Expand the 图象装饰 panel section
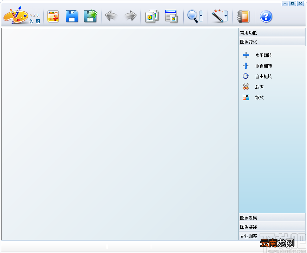The image size is (307, 253). pyautogui.click(x=272, y=227)
